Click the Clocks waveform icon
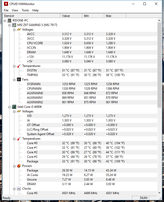The image size is (164, 202). (19, 189)
